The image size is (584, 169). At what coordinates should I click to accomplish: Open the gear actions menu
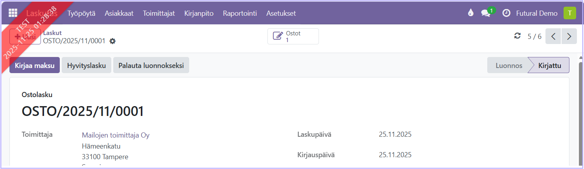[112, 41]
